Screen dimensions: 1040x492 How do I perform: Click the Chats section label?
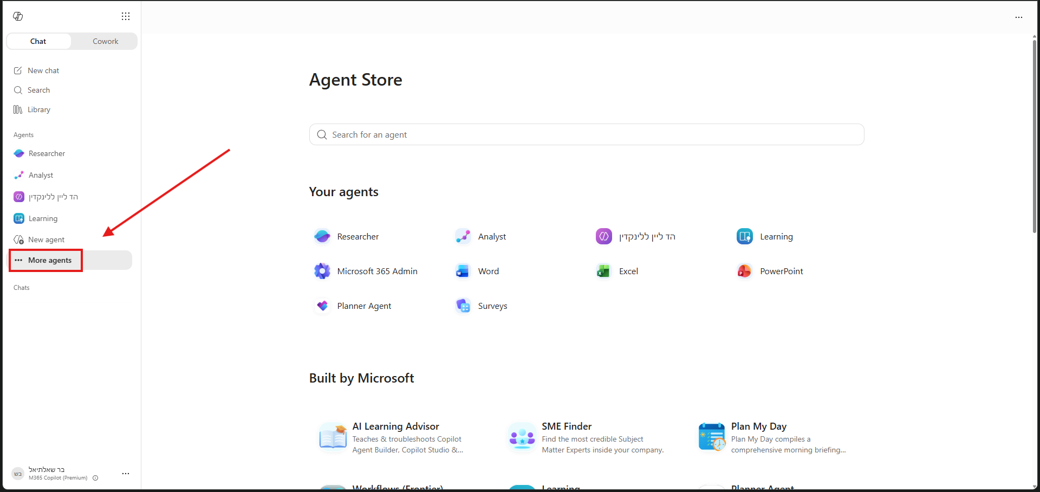(x=22, y=288)
